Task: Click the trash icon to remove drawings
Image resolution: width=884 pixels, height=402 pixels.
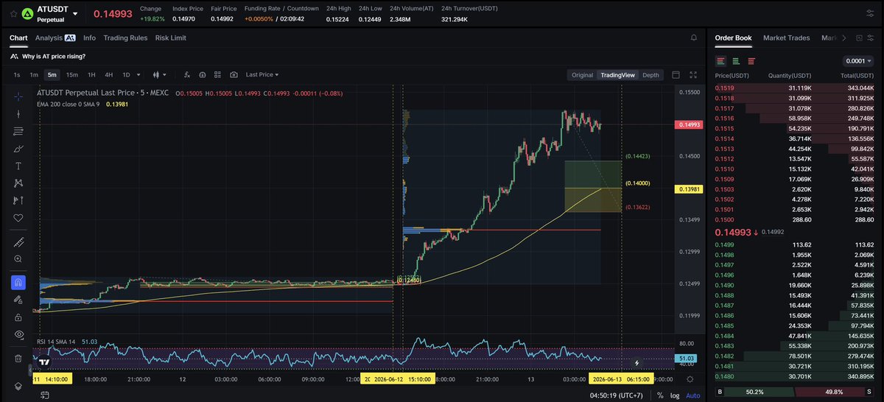Action: click(18, 359)
